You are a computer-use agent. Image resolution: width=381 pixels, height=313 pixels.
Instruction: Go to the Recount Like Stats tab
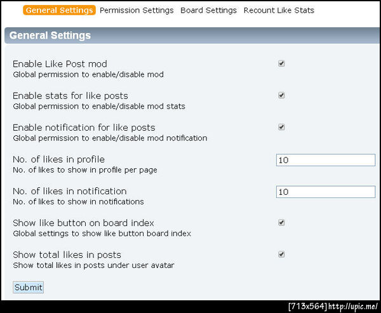(279, 10)
